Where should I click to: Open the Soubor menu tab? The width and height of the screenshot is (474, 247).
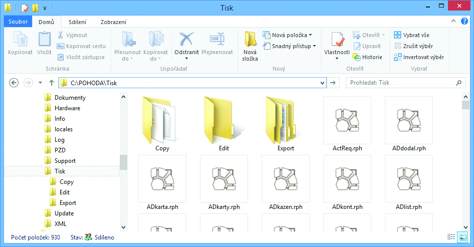(18, 22)
